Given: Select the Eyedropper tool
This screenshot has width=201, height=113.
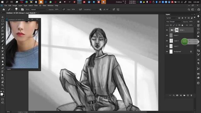Looking at the screenshot, I should tap(3, 38).
